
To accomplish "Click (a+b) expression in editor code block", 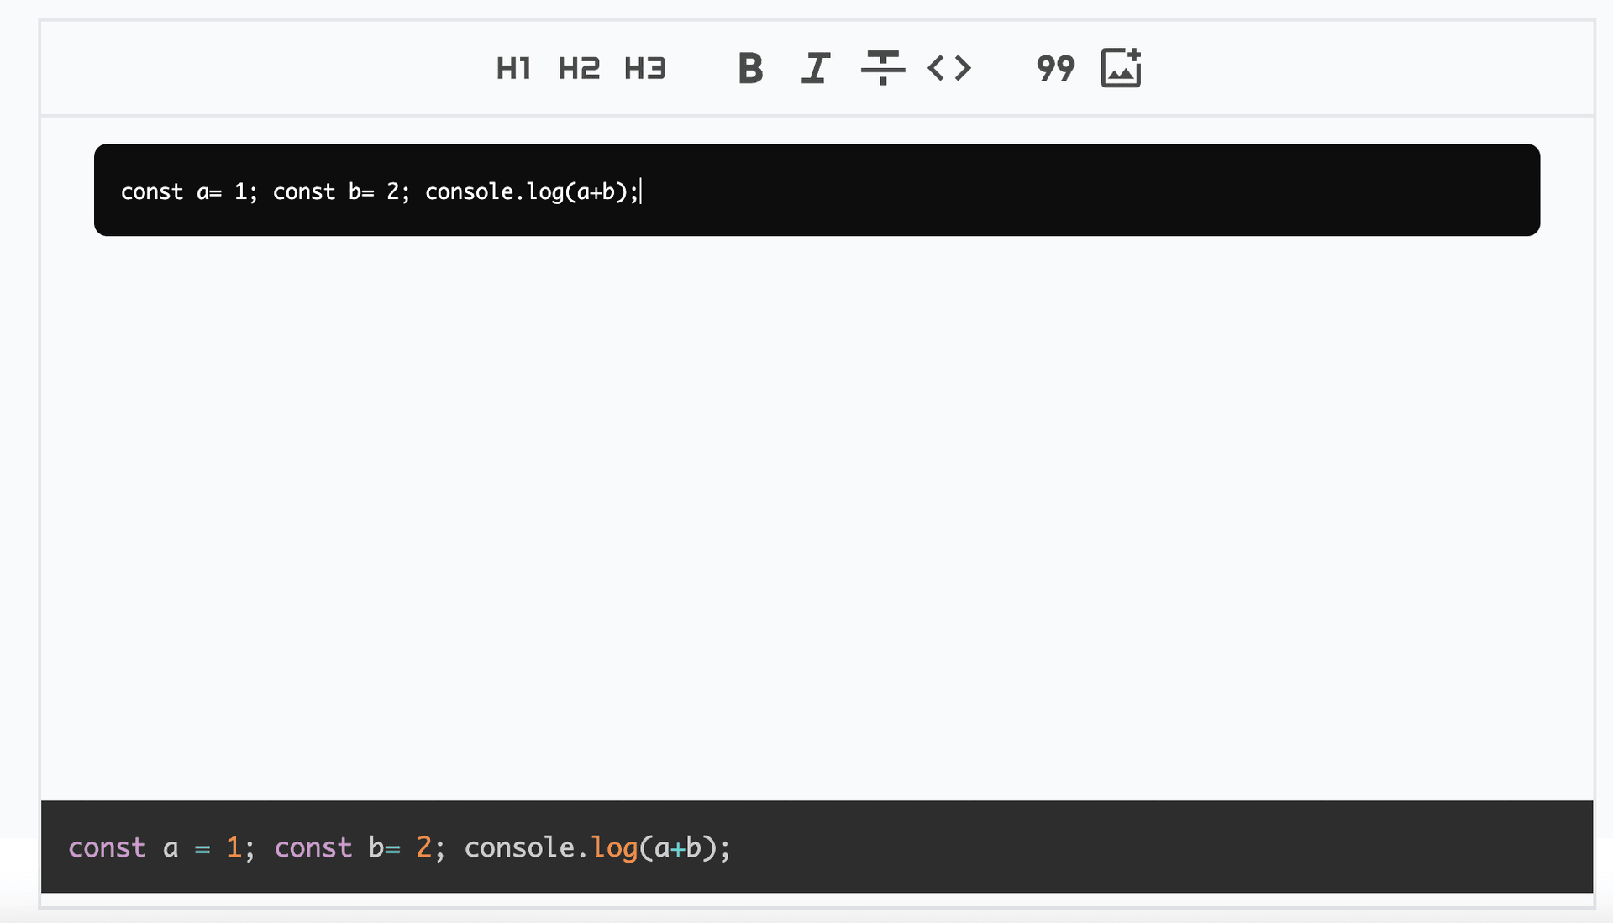I will 596,192.
